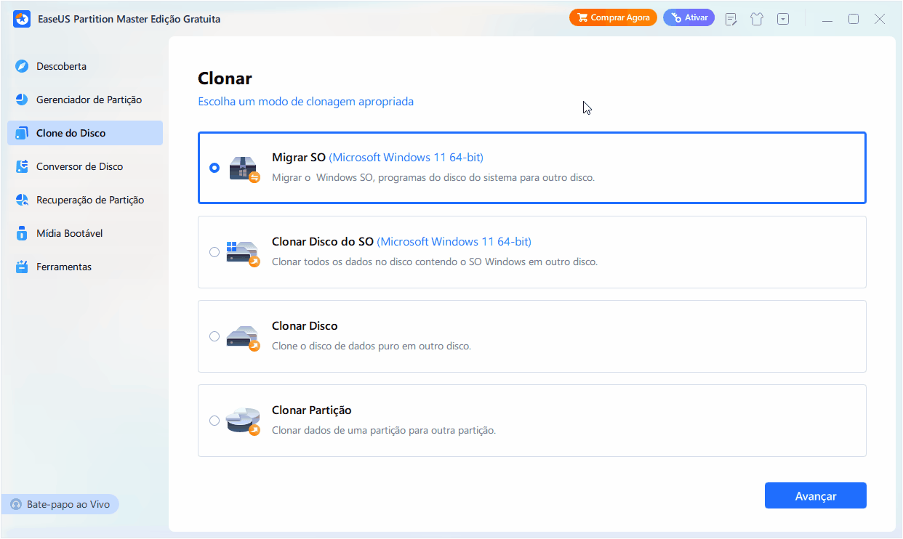Click 'Clone o disco de dados puro' description
Image resolution: width=903 pixels, height=539 pixels.
tap(372, 346)
